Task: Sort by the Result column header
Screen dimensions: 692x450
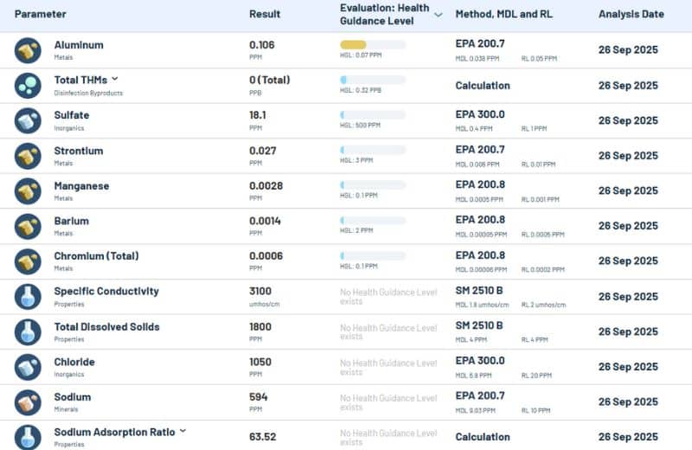Action: pyautogui.click(x=265, y=15)
